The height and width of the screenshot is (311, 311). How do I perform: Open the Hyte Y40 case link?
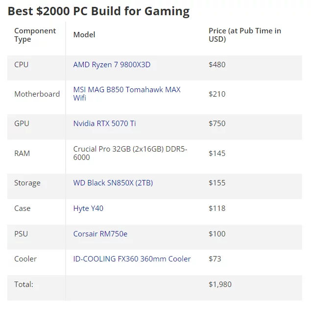[x=88, y=208]
